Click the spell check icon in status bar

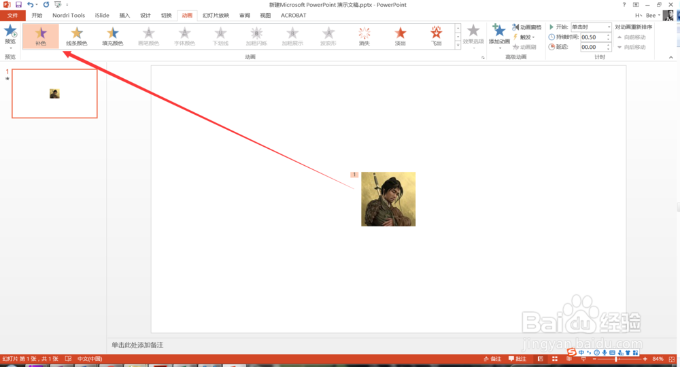[68, 359]
